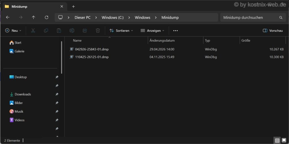Click date 04.11.2025 15:49
The height and width of the screenshot is (144, 289).
[162, 57]
